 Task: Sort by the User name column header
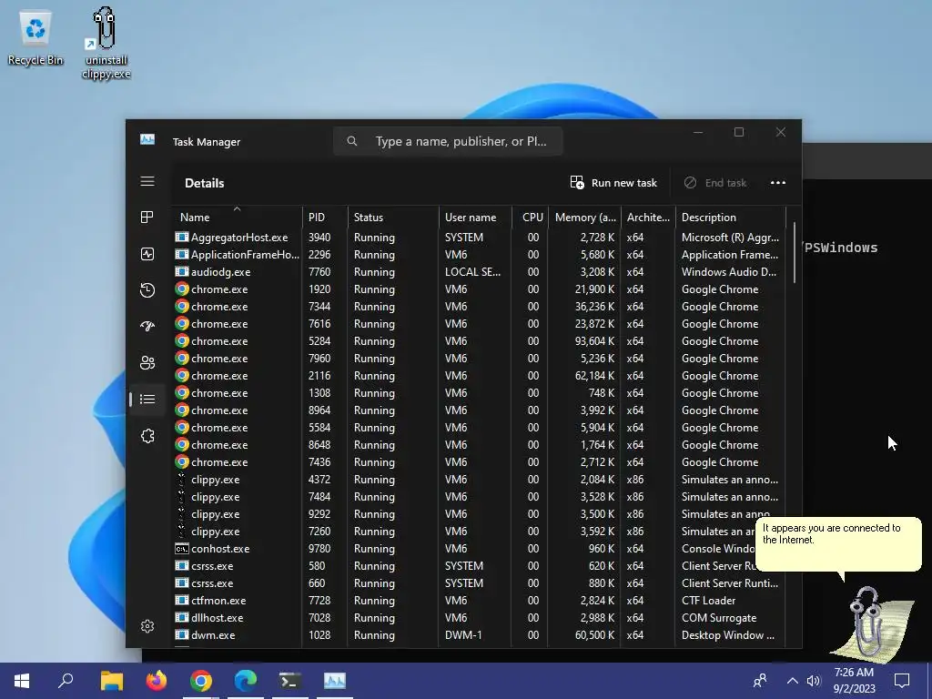475,217
